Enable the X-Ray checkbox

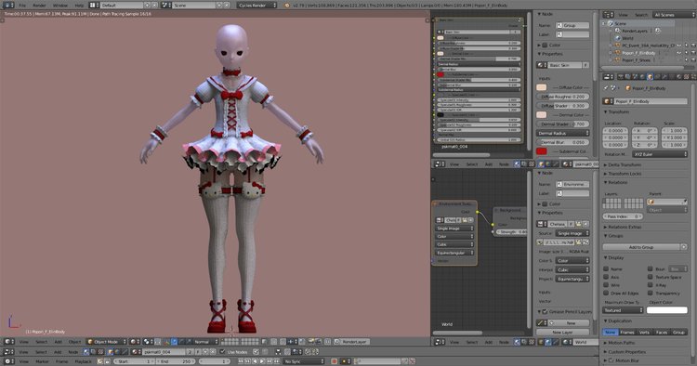coord(650,284)
